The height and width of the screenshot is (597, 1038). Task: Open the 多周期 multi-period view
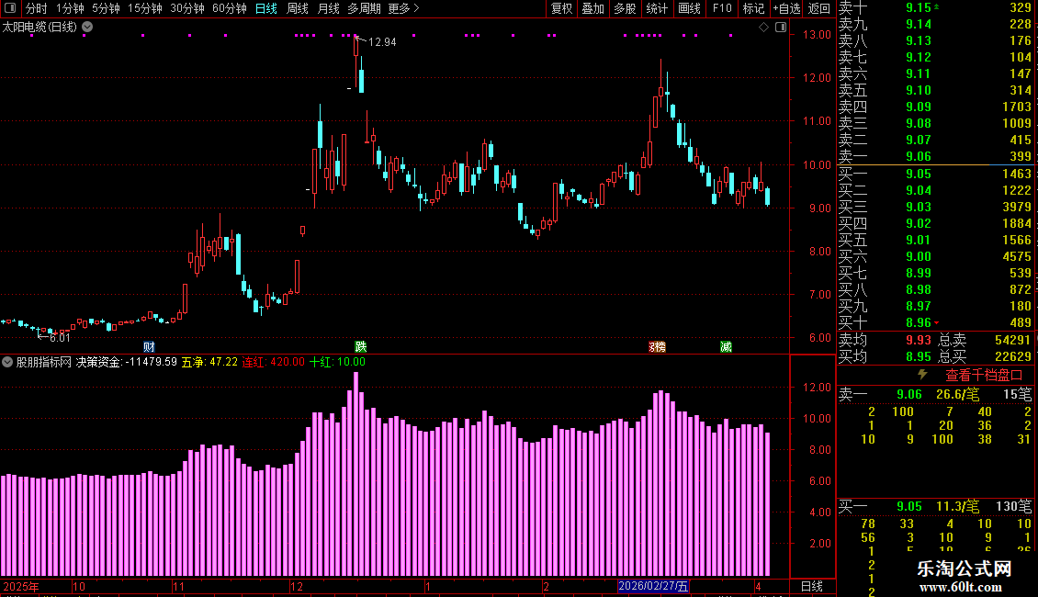(364, 8)
